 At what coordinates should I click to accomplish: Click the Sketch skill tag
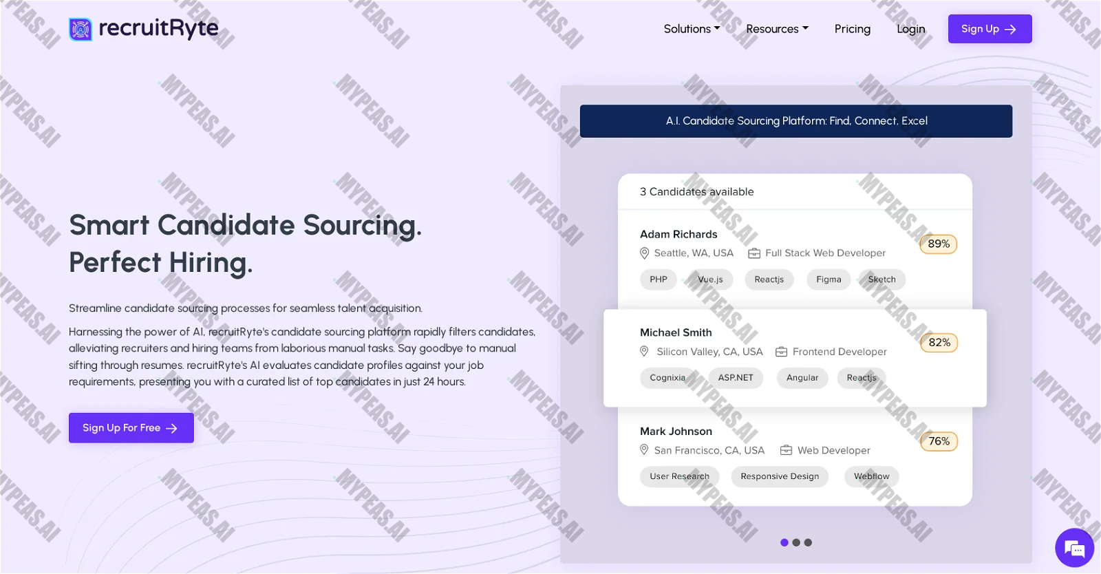(x=882, y=279)
